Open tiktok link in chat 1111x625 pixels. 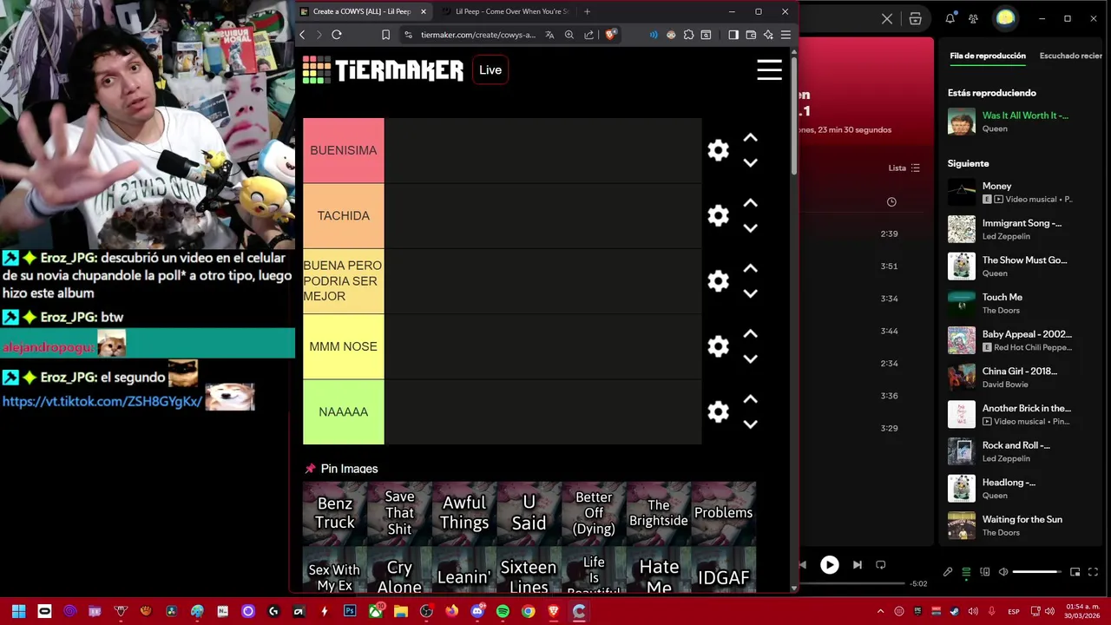[x=102, y=401]
